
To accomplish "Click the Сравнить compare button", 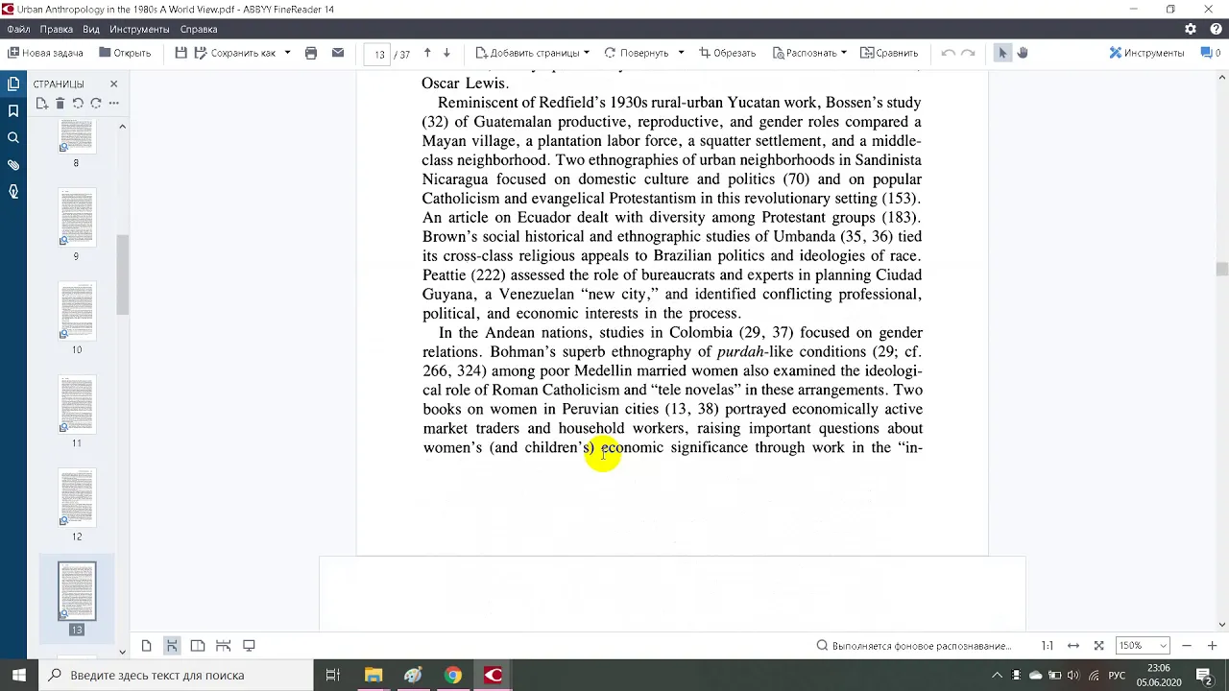I will [x=889, y=53].
